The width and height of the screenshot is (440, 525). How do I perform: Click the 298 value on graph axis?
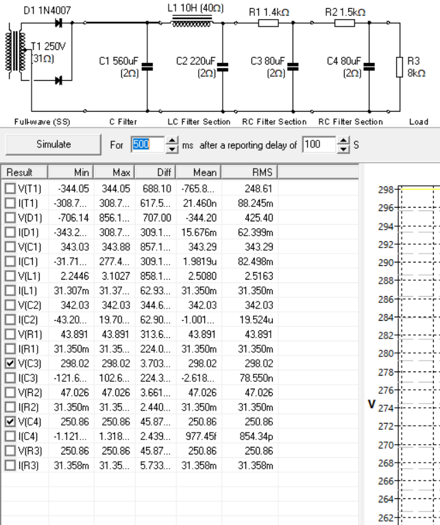[x=386, y=190]
